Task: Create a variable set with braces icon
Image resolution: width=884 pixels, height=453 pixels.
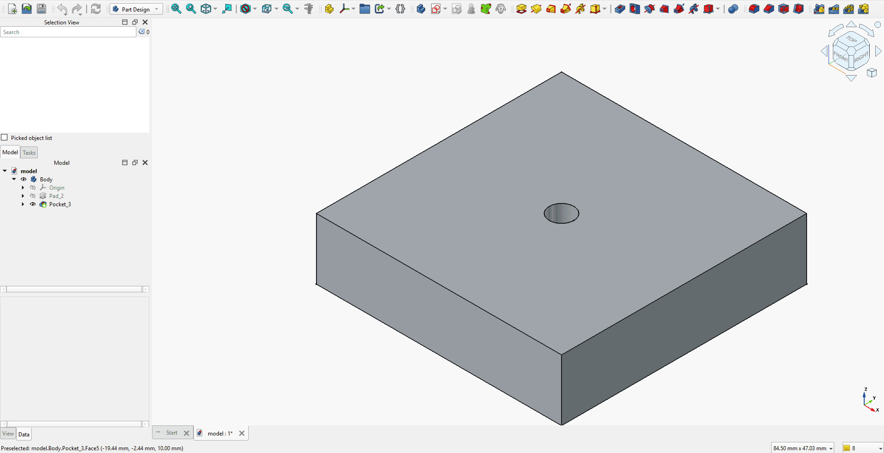Action: 400,9
